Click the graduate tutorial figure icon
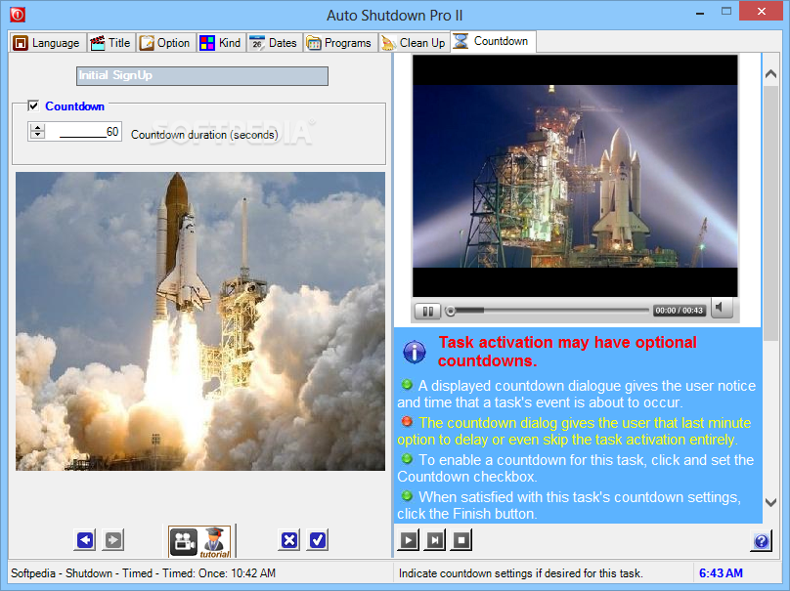 tap(215, 542)
